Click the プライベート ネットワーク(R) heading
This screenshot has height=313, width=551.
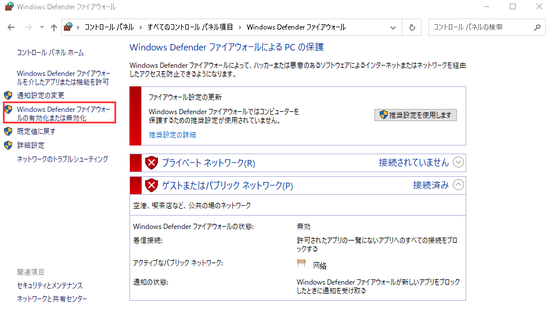[x=208, y=163]
